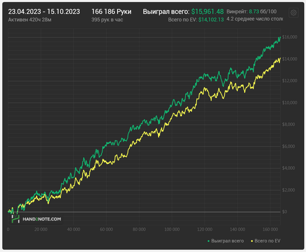Click the 40 000 x-axis label
Image resolution: width=306 pixels, height=252 pixels.
[x=73, y=229]
